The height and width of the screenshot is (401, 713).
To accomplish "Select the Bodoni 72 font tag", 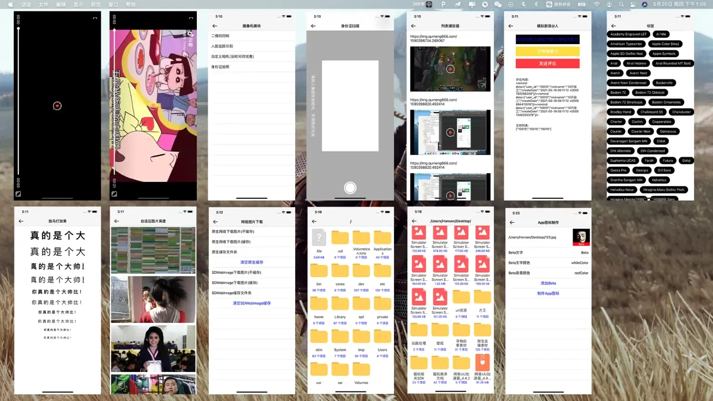I will tap(617, 92).
